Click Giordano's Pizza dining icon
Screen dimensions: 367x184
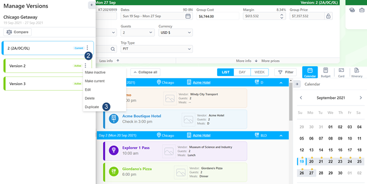tap(114, 171)
